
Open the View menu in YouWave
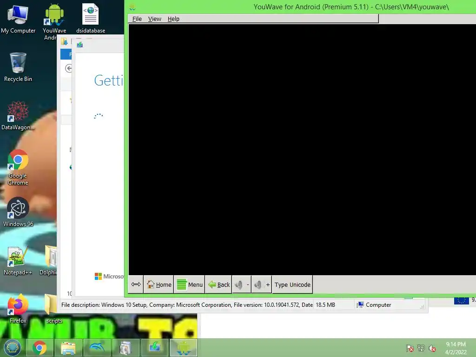tap(154, 19)
